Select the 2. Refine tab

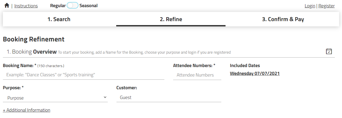tap(171, 19)
